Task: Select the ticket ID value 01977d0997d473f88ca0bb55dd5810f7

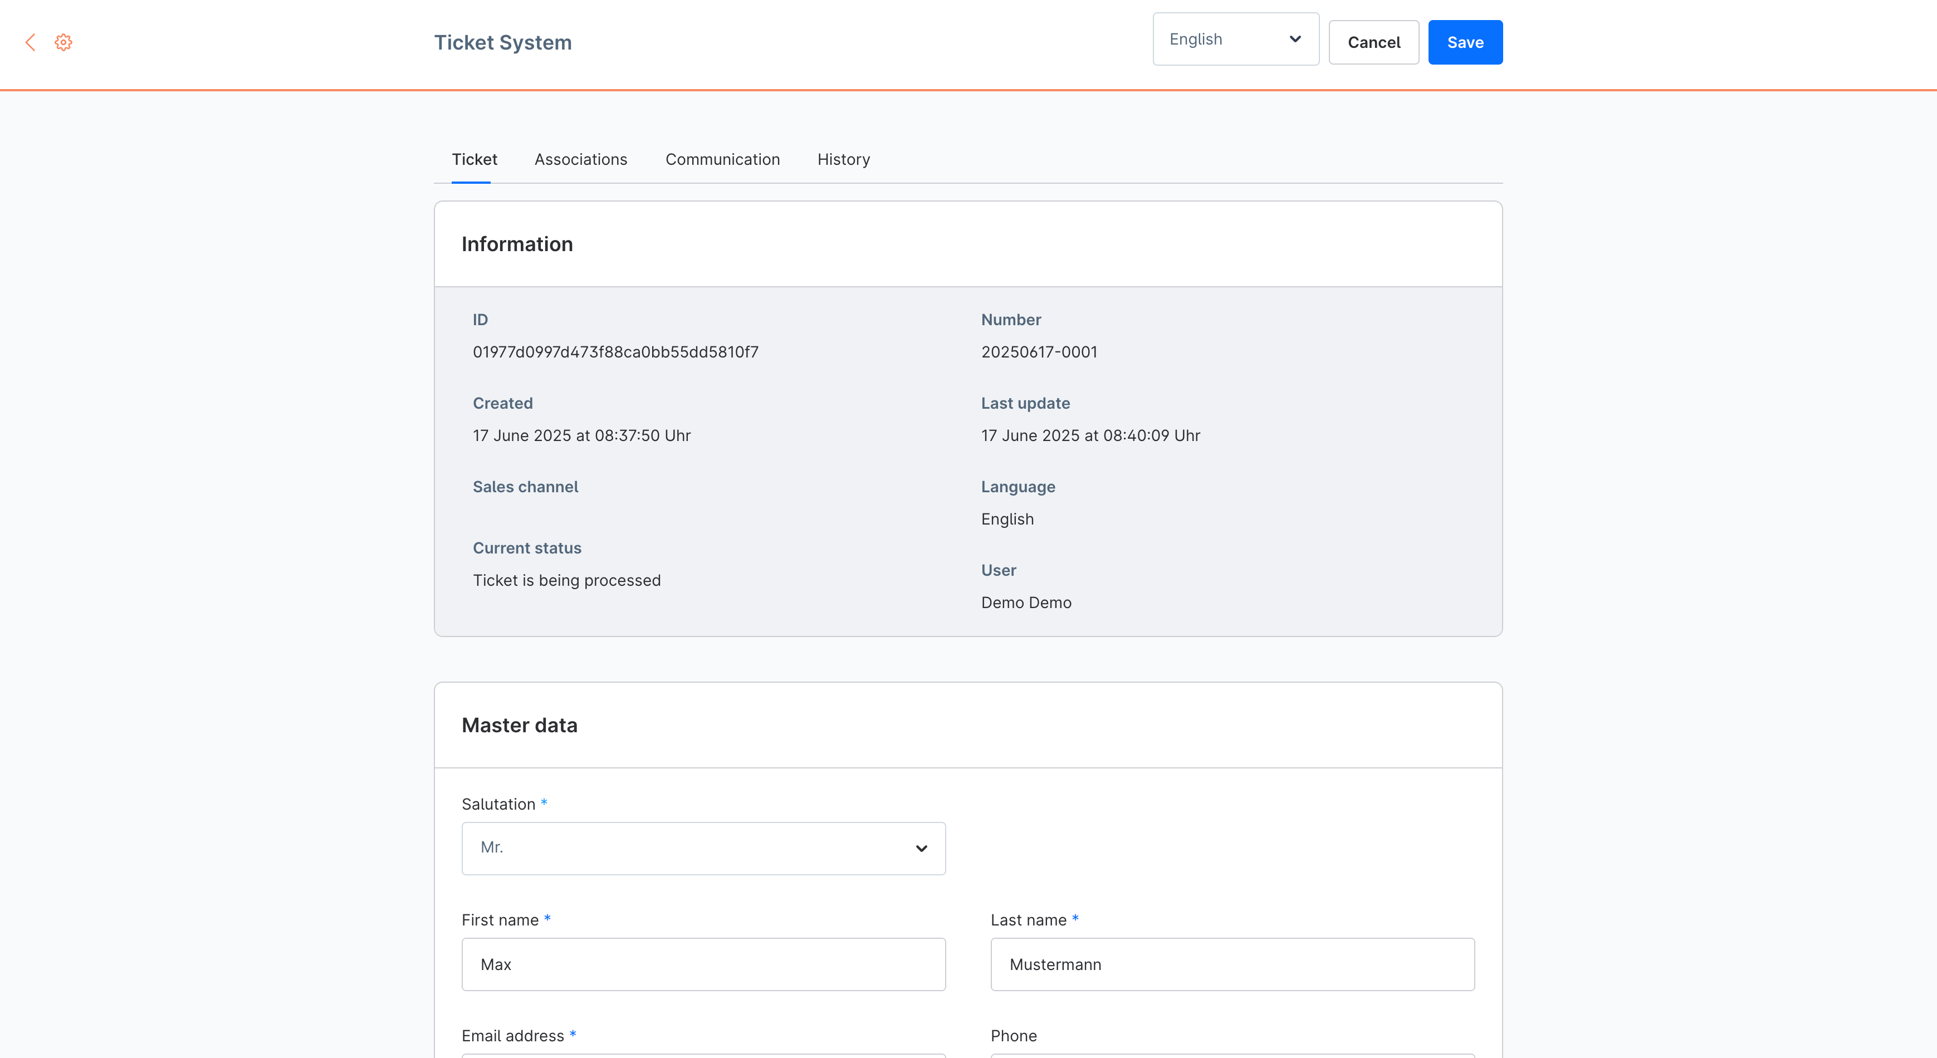Action: click(x=615, y=352)
